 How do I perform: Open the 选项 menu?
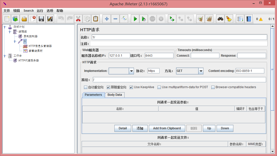pos(50,11)
